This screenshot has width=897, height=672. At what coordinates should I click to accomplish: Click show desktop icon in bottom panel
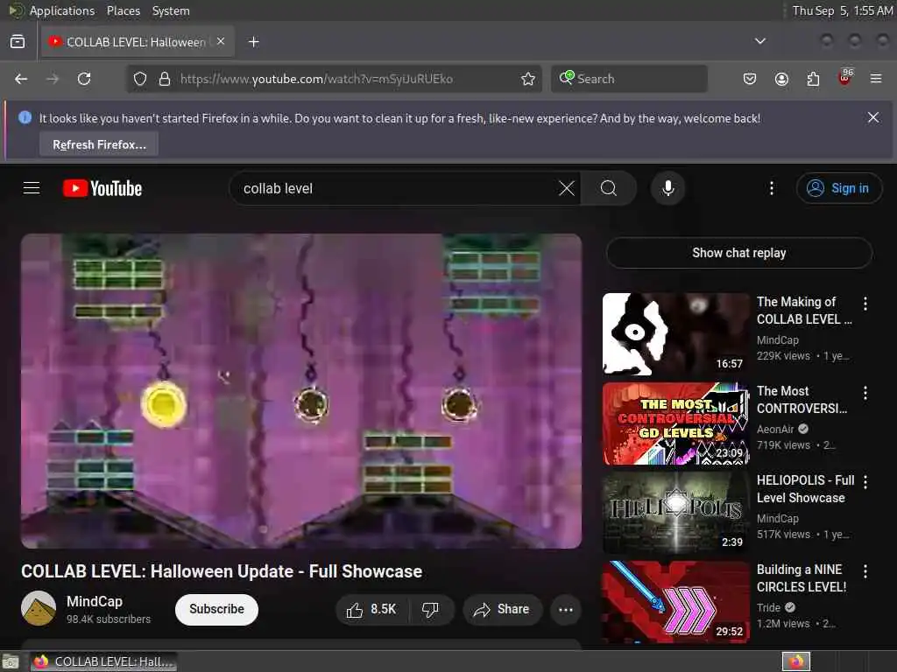(x=11, y=661)
